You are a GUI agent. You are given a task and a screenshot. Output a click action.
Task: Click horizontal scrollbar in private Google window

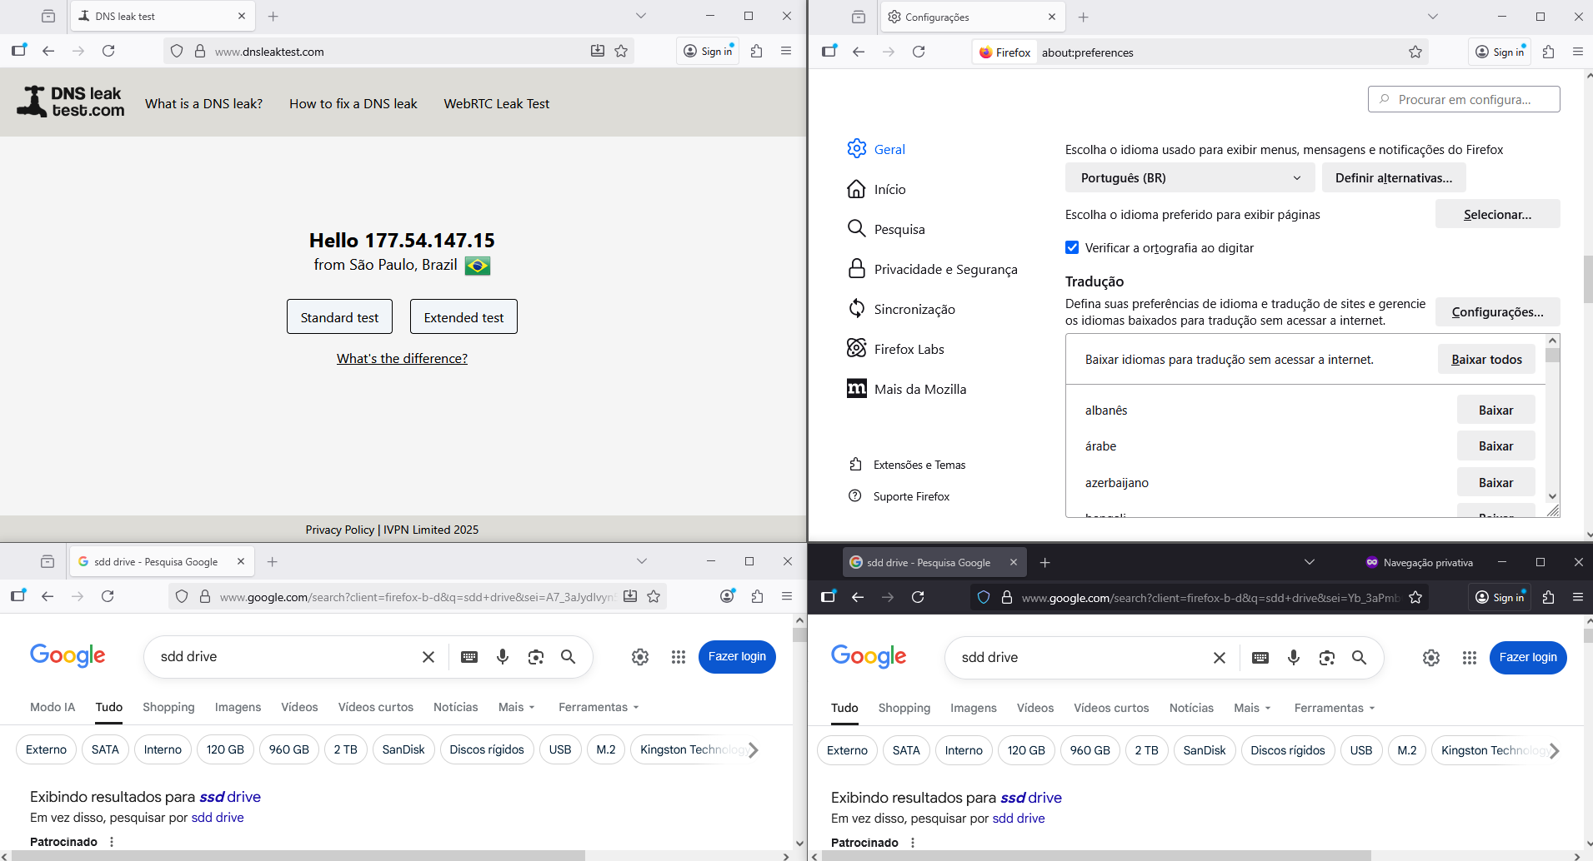[1096, 855]
